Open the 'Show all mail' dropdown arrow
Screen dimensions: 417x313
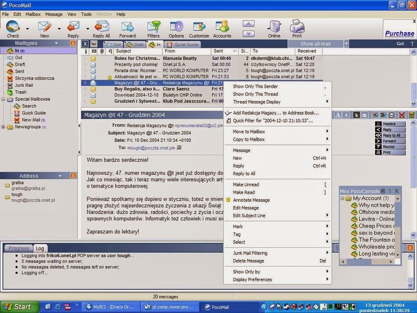pyautogui.click(x=346, y=44)
